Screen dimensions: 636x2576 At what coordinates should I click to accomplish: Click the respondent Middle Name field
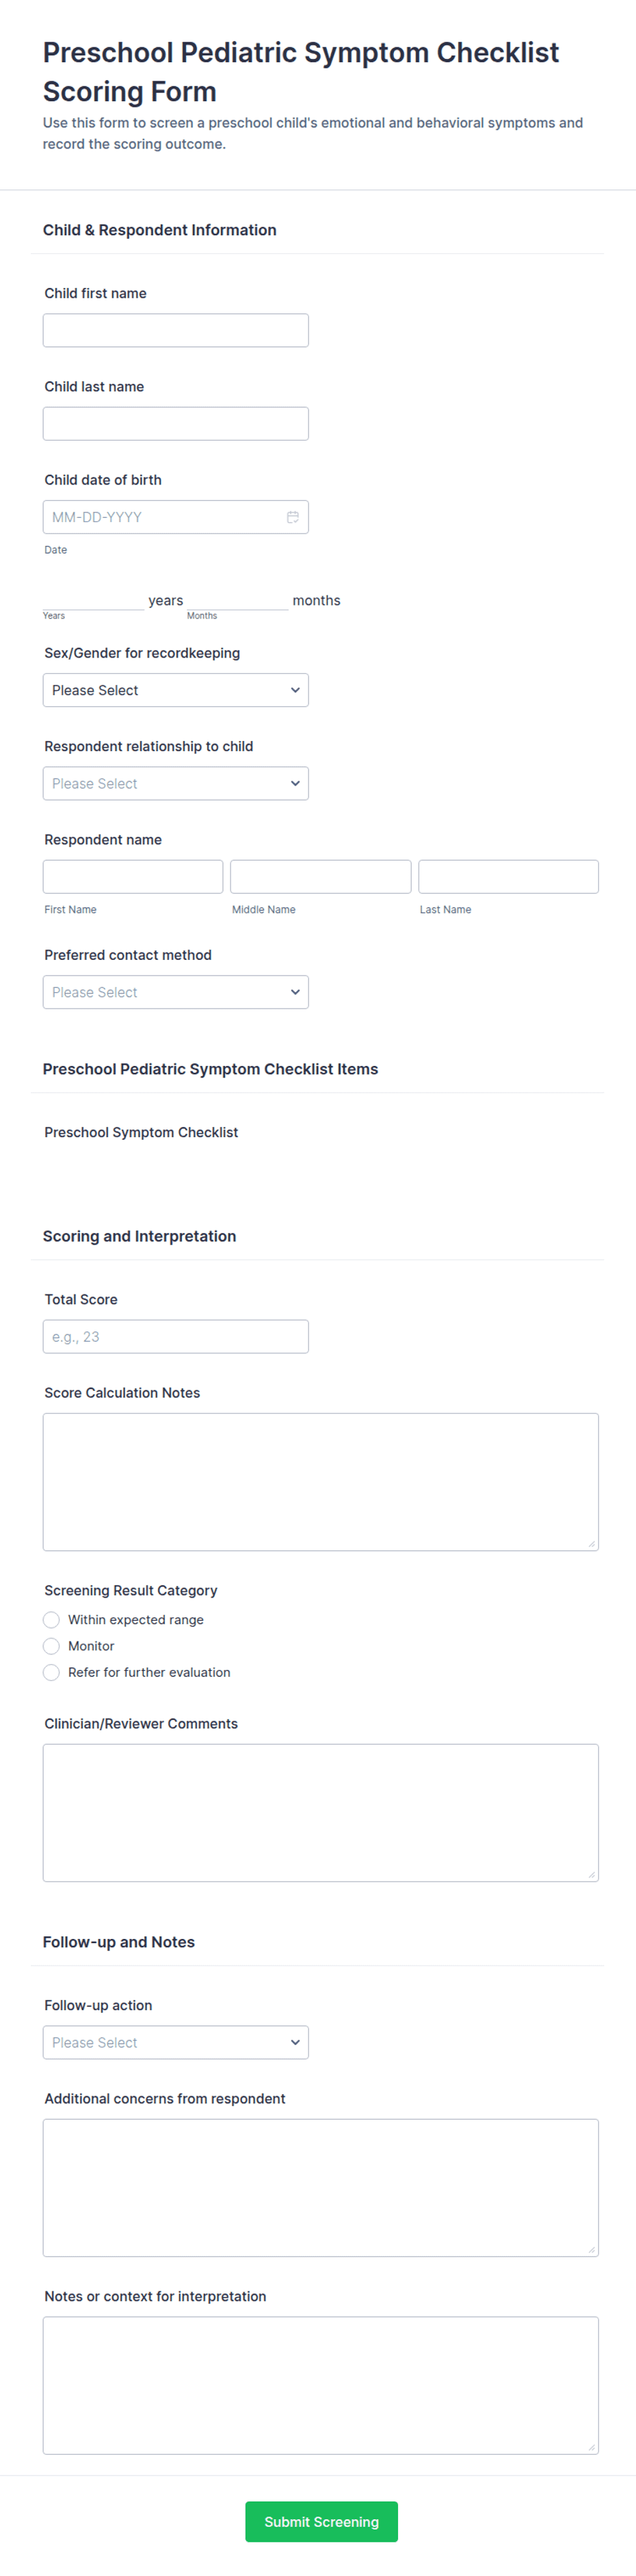(x=321, y=876)
